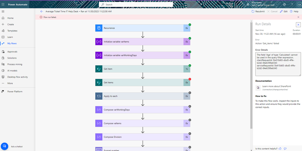The height and width of the screenshot is (151, 302).
Task: Click the canvas vertical scrollbar
Action: (251, 75)
